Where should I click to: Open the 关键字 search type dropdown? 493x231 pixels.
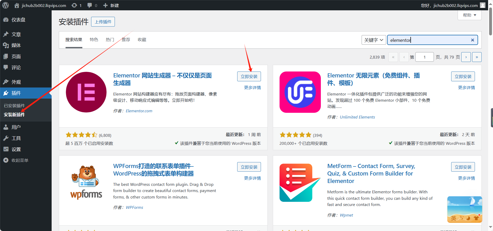[373, 40]
